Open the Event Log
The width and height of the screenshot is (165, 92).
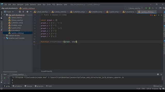[x=158, y=86]
